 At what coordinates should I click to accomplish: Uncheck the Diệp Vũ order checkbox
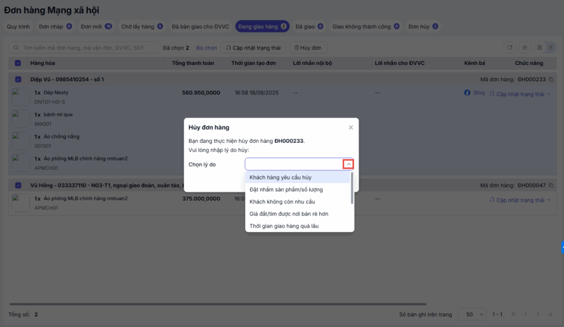point(18,79)
